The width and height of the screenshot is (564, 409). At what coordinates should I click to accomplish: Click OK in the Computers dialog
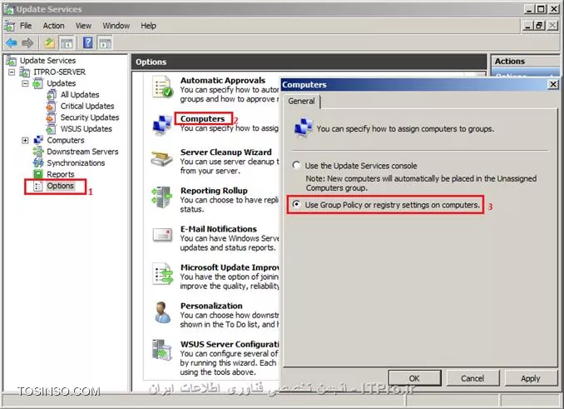point(414,378)
